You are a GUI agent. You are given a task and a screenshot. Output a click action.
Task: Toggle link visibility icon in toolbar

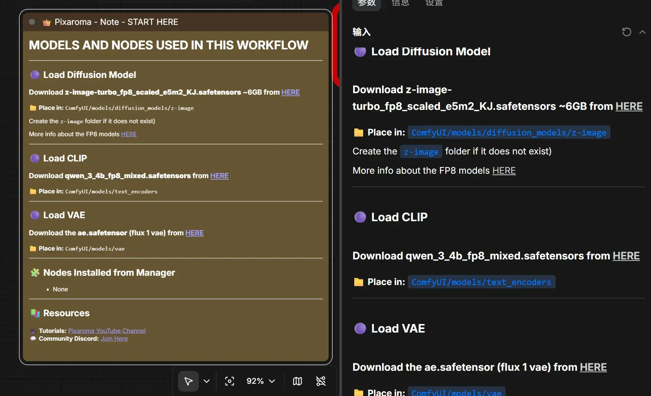pos(321,381)
